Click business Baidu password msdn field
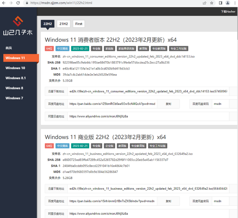Viewport: 238px width, 218px height. pos(221,201)
